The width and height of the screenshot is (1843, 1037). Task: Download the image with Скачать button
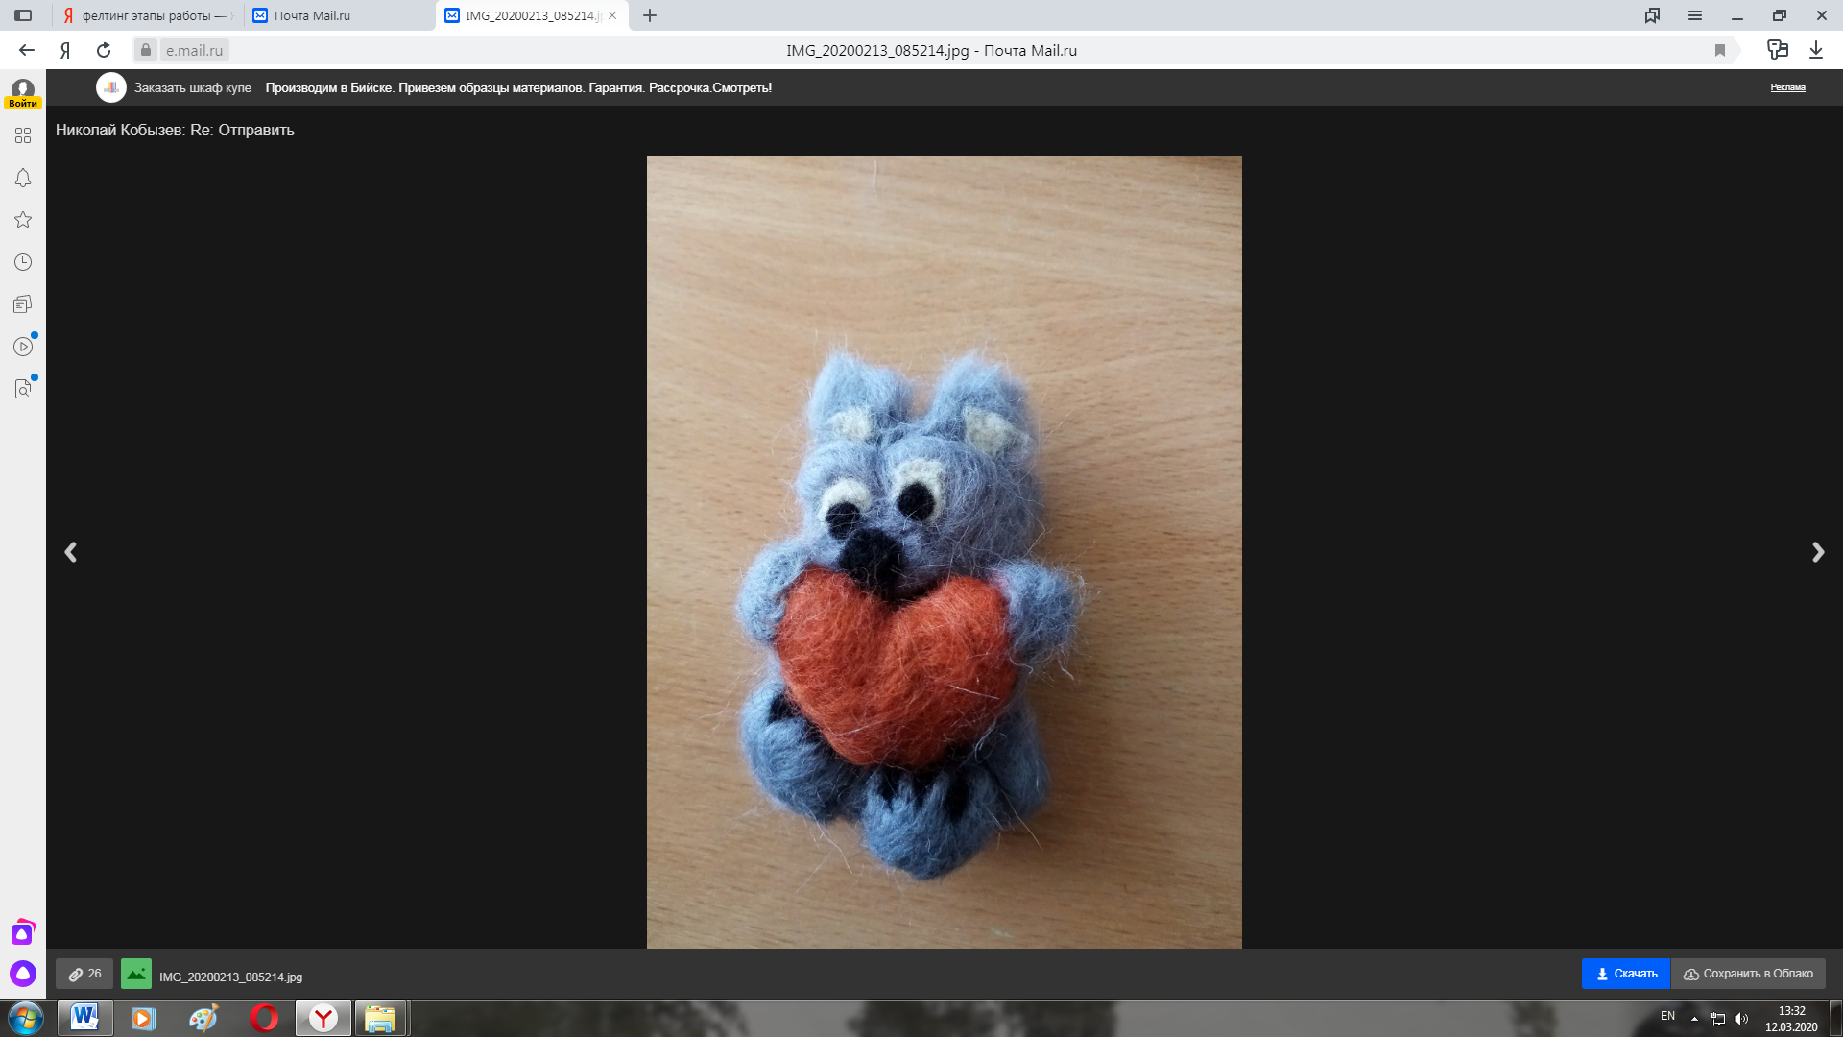click(1626, 974)
